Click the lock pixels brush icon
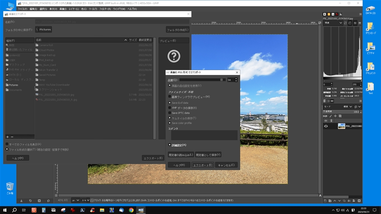 click(330, 116)
